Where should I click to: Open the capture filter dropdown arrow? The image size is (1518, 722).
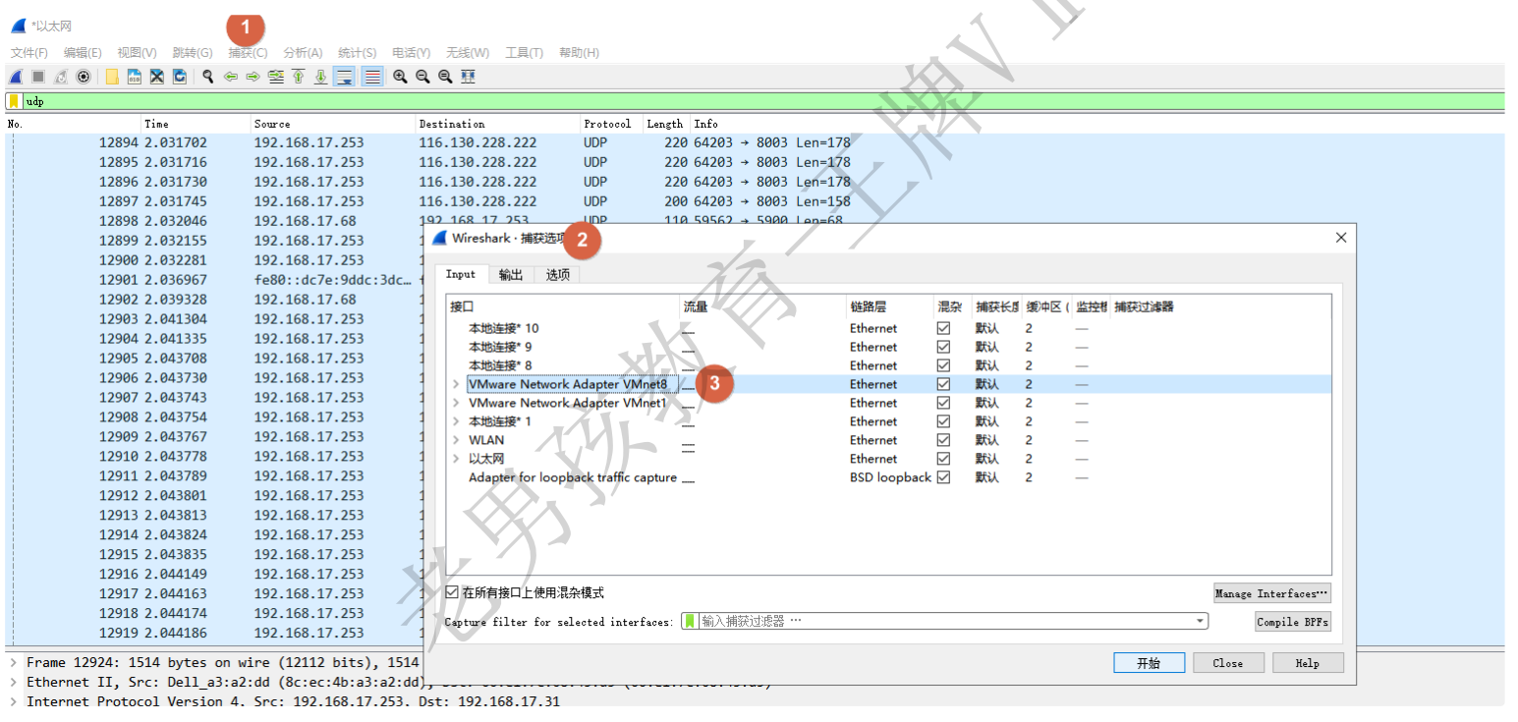(x=1200, y=622)
